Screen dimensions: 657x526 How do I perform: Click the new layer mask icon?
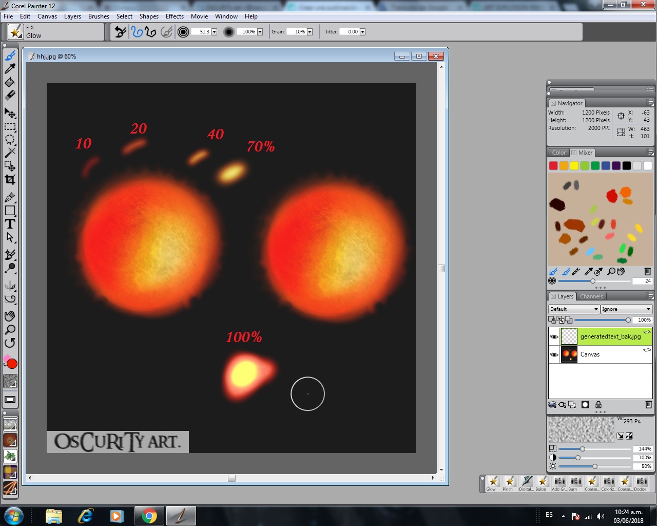point(585,405)
